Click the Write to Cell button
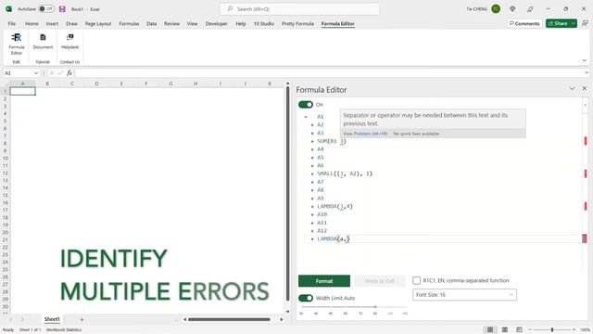 (380, 281)
